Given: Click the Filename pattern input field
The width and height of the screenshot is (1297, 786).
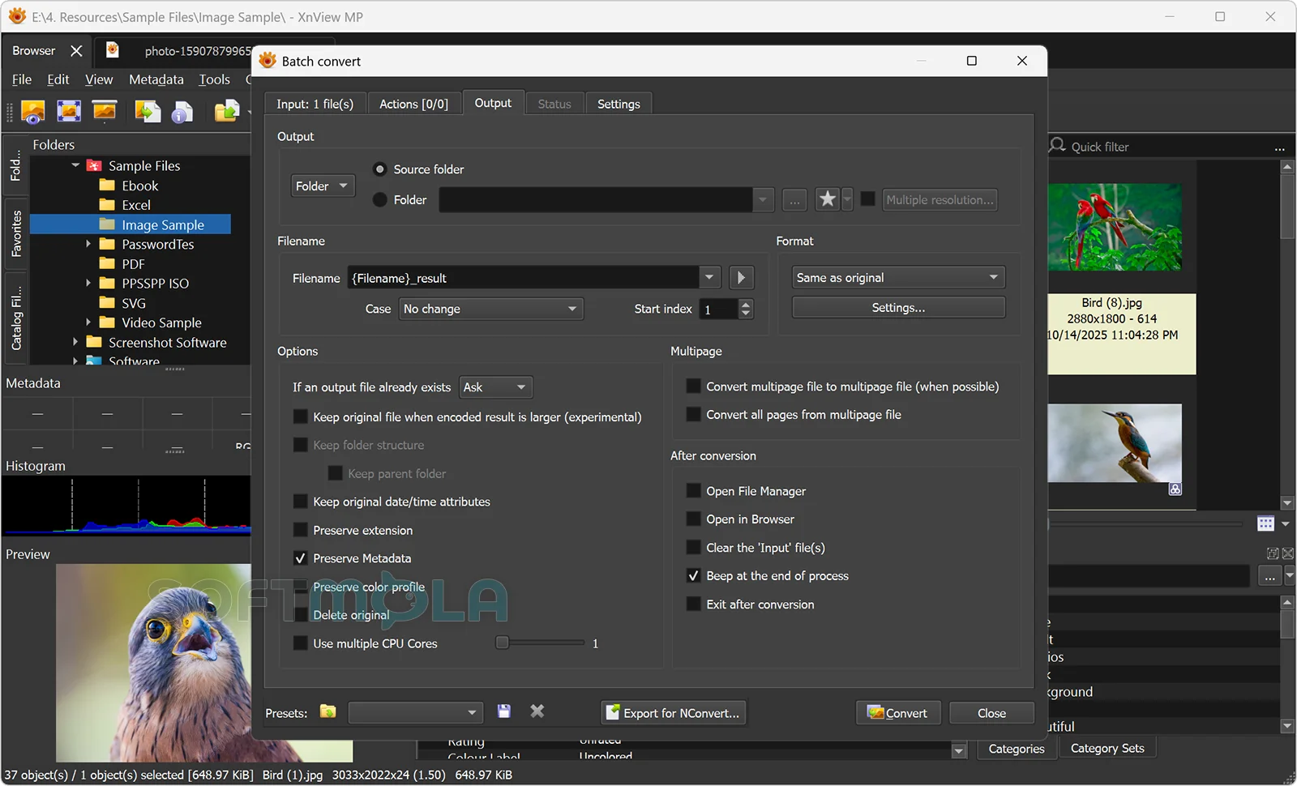Looking at the screenshot, I should pos(524,278).
